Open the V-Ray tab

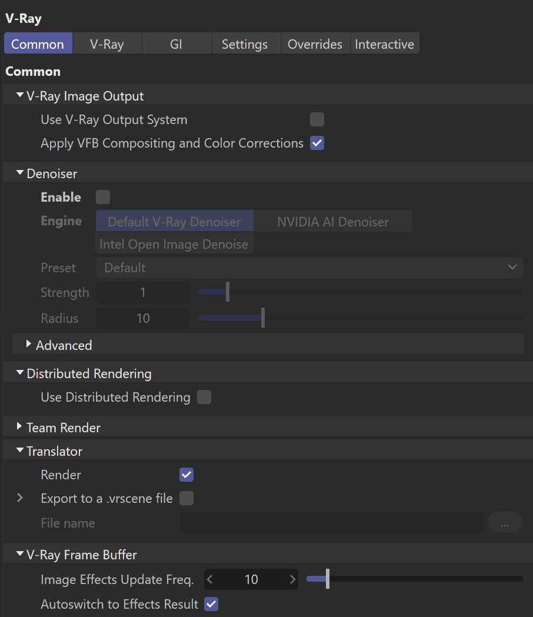pyautogui.click(x=106, y=44)
